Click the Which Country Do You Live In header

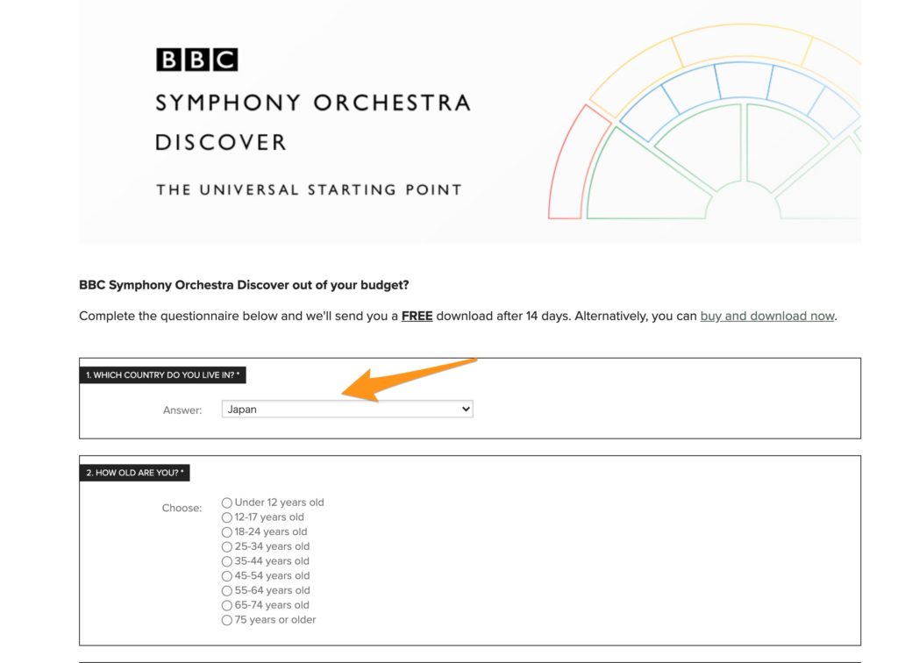(x=162, y=375)
